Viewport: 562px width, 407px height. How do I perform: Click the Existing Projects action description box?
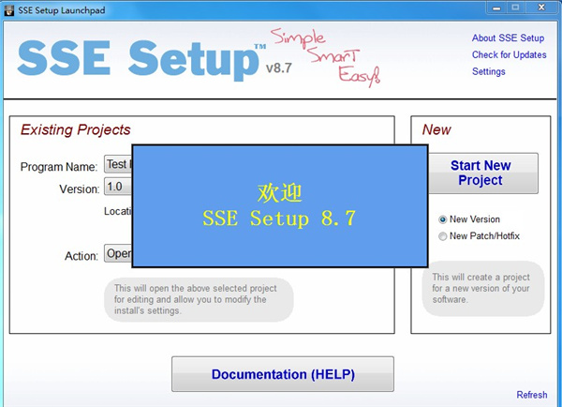[198, 300]
